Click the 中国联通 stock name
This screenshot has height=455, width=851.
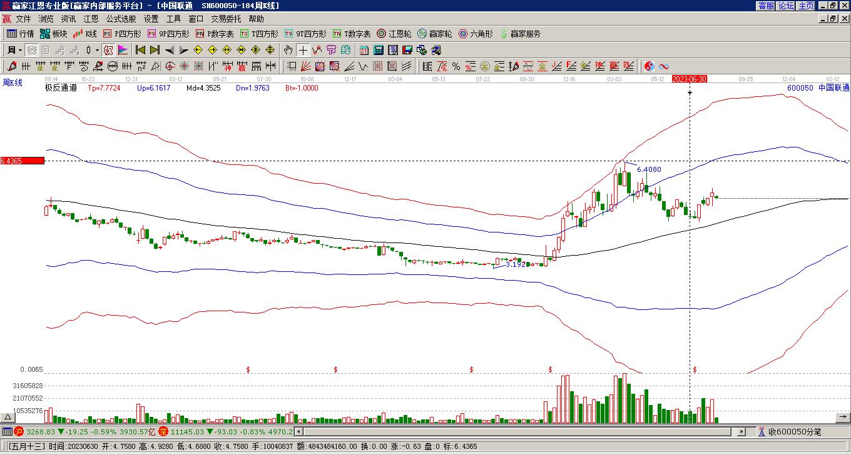[x=834, y=88]
